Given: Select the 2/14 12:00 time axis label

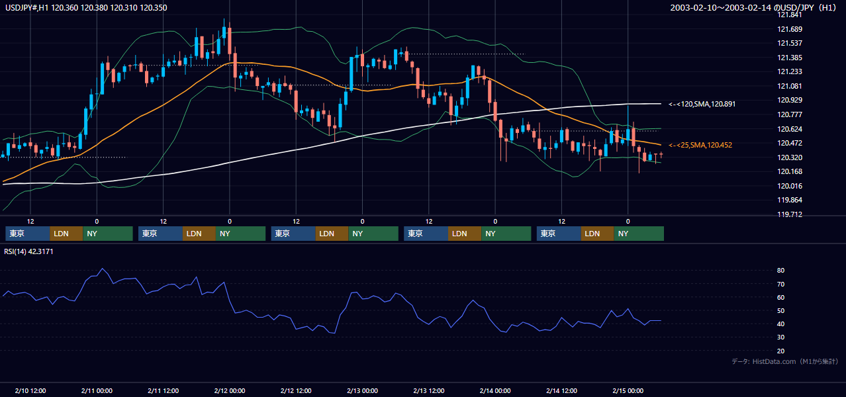Looking at the screenshot, I should pyautogui.click(x=561, y=390).
